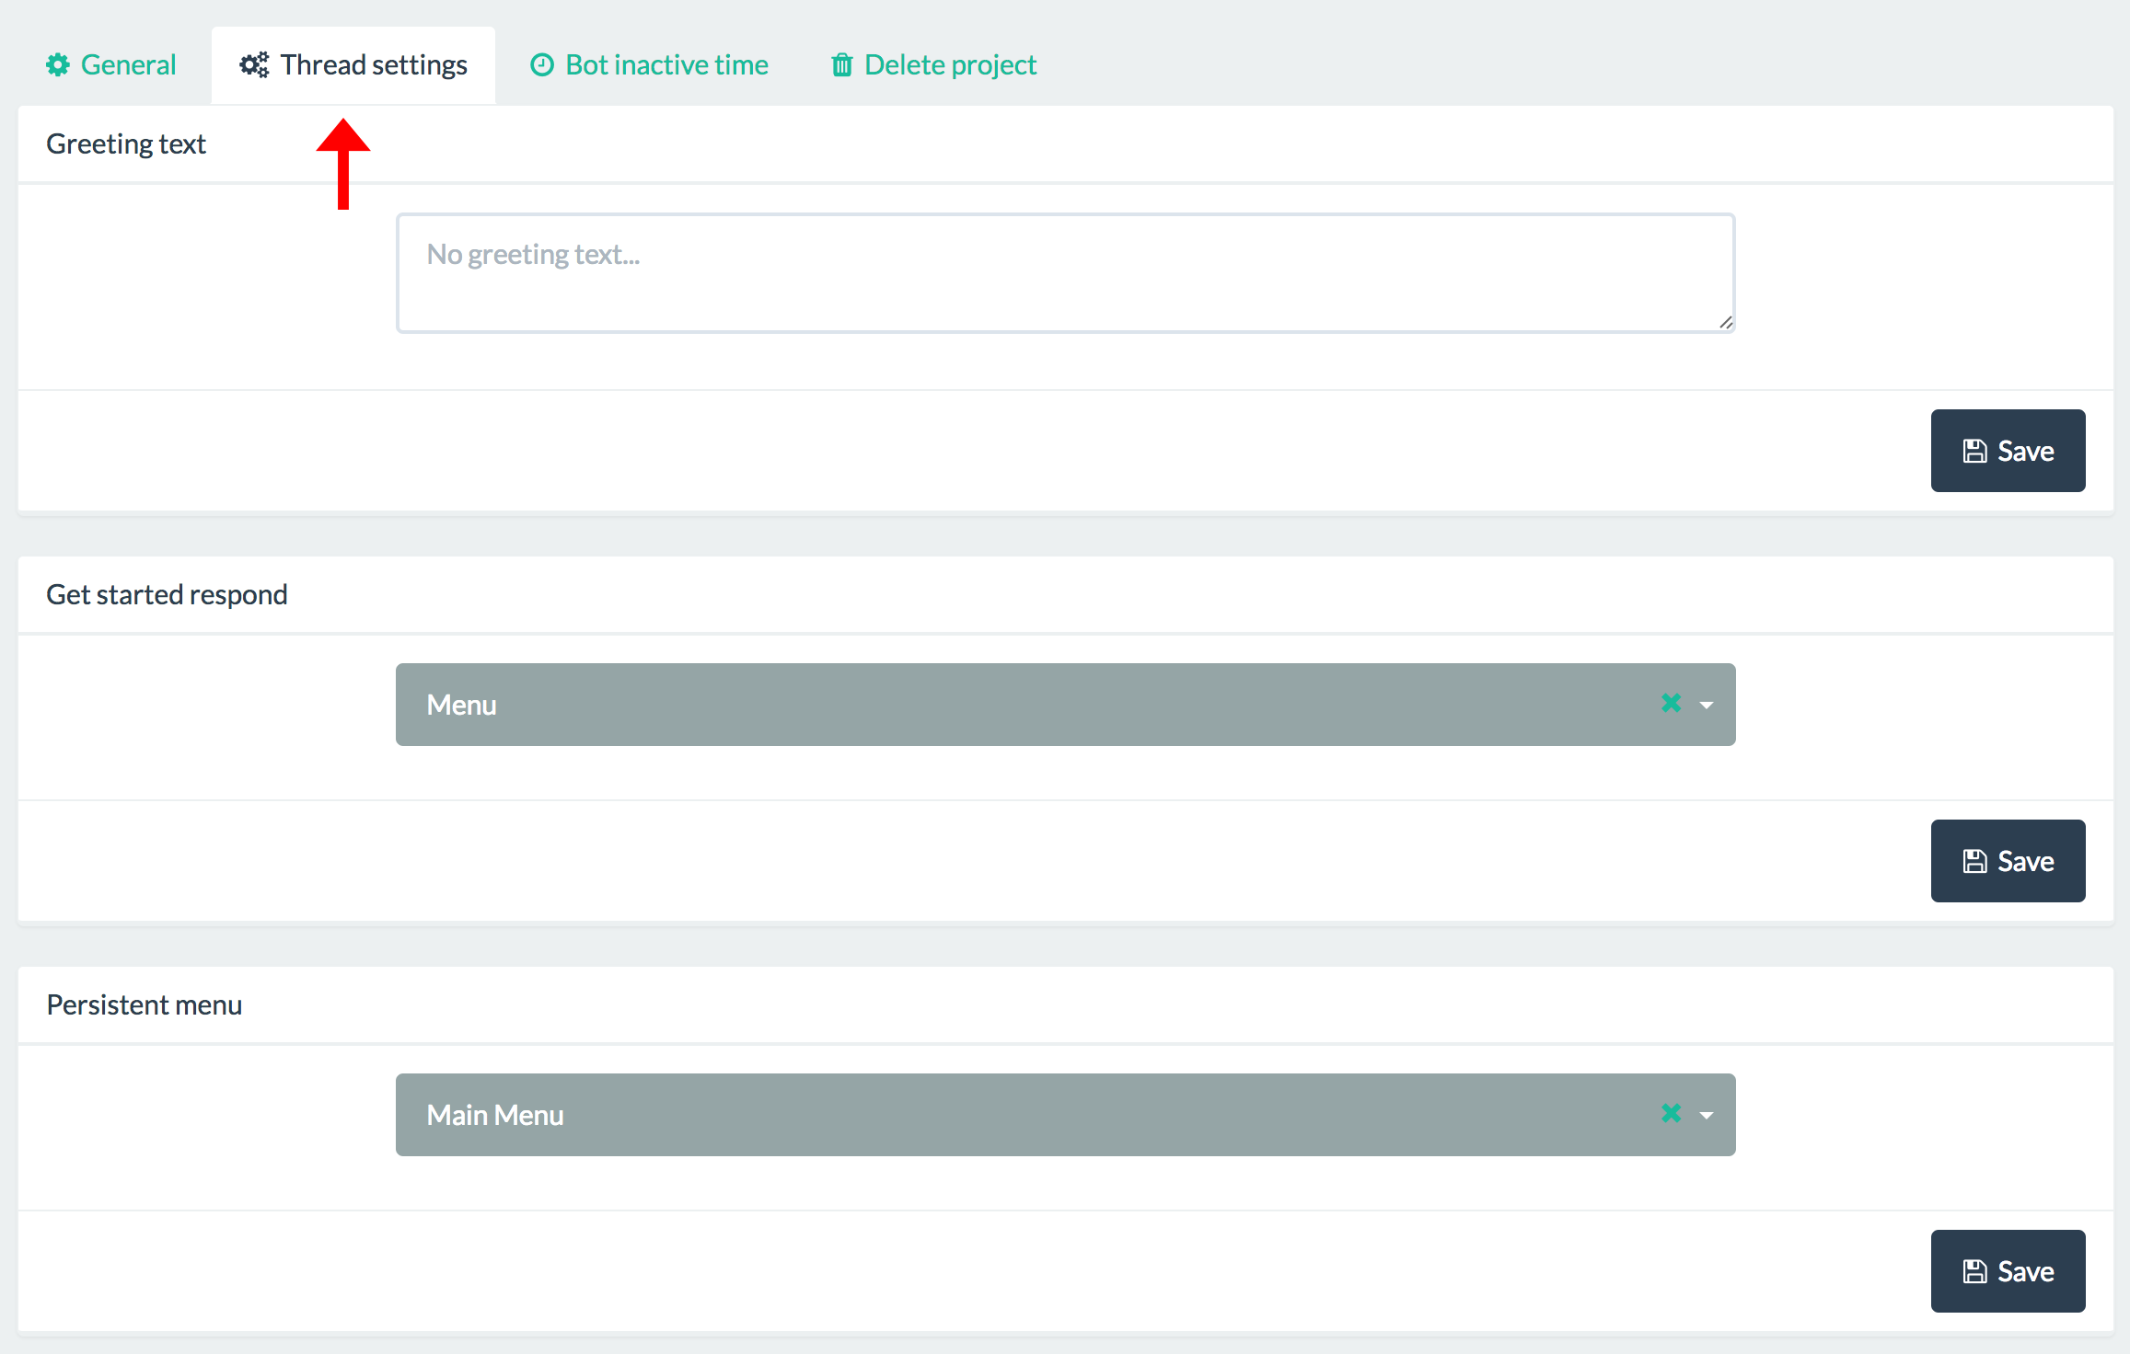
Task: Clear the Main Menu selection with X
Action: tap(1672, 1114)
